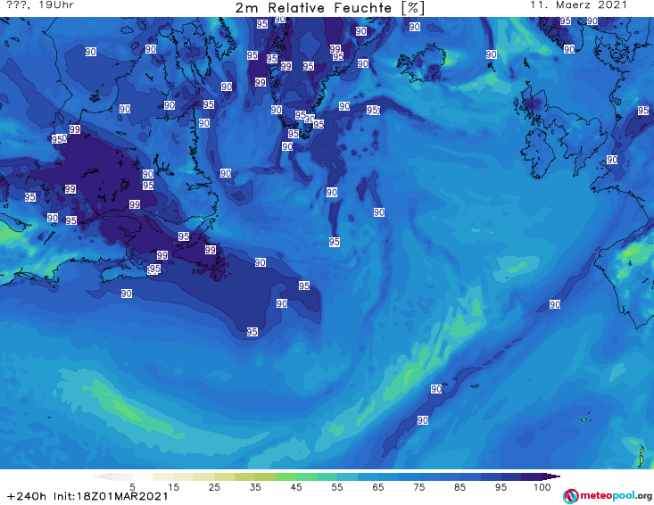Click the Ireland landmass outline
Image resolution: width=654 pixels, height=505 pixels.
click(x=538, y=153)
